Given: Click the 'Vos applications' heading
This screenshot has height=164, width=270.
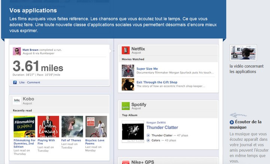Looking at the screenshot, I should tap(33, 10).
